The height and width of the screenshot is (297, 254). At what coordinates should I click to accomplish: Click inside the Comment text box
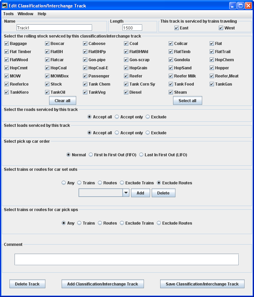click(x=126, y=259)
